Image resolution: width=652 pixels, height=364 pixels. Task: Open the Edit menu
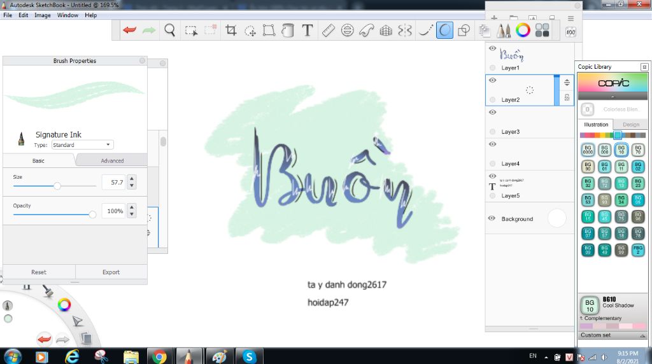point(24,15)
